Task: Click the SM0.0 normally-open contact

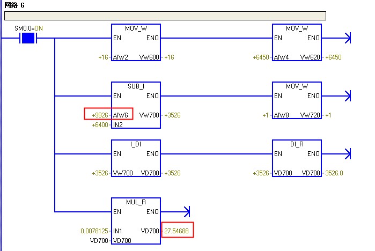Action: [28, 38]
